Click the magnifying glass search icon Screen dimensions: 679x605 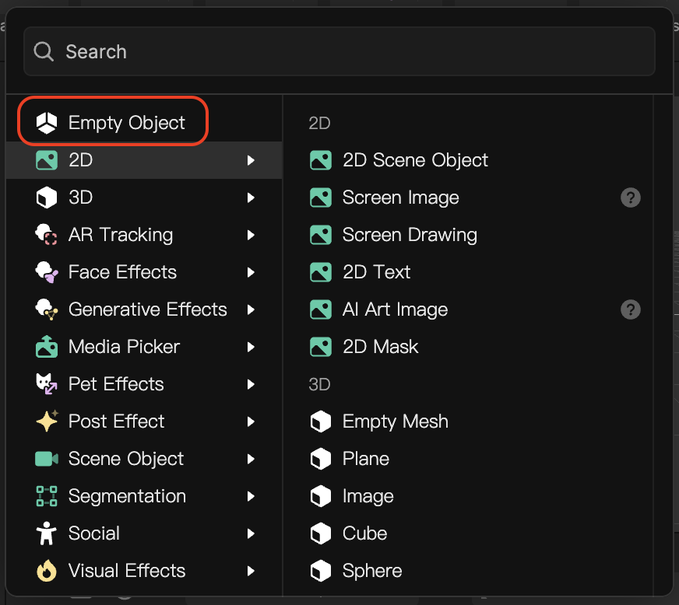[44, 52]
